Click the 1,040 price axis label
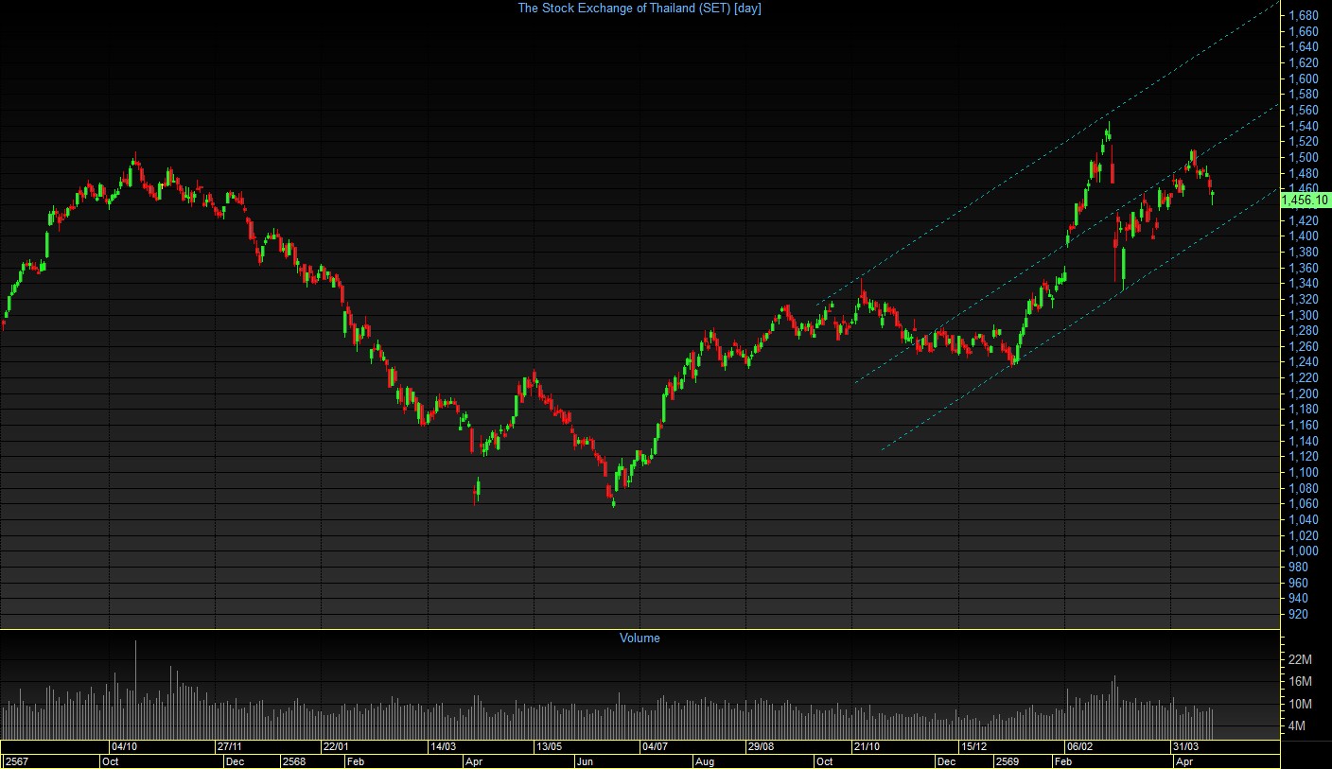The image size is (1332, 769). click(x=1304, y=519)
